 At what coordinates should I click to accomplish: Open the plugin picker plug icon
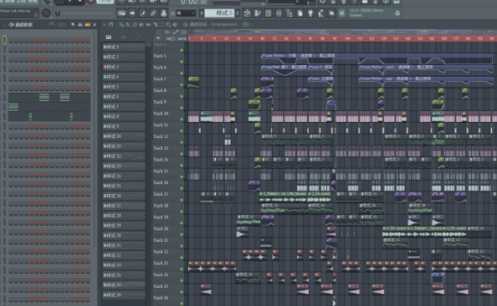[x=310, y=13]
